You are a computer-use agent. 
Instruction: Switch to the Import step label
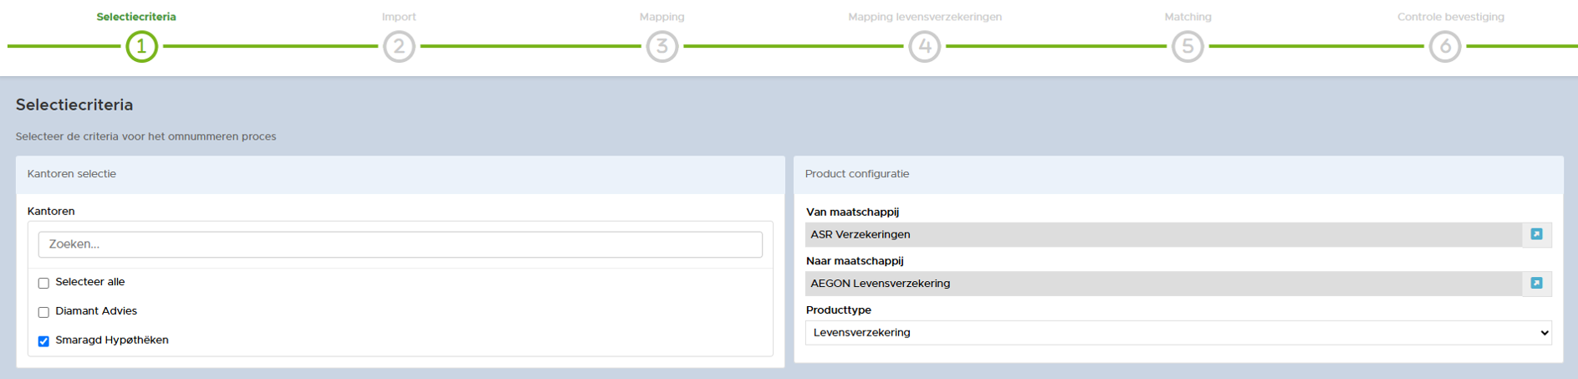tap(399, 17)
